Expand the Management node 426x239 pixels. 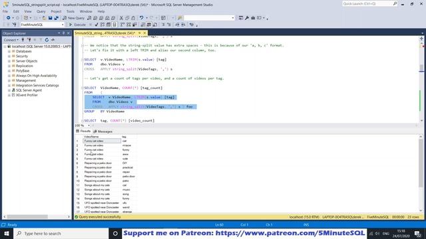(x=9, y=80)
